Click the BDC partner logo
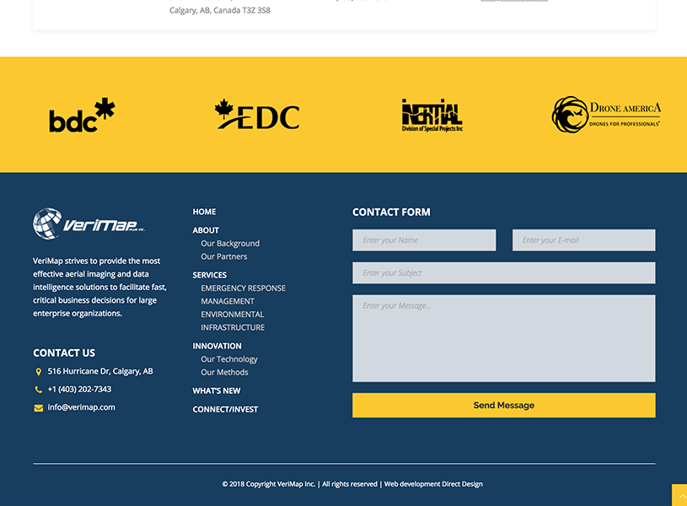Image resolution: width=687 pixels, height=506 pixels. tap(82, 115)
